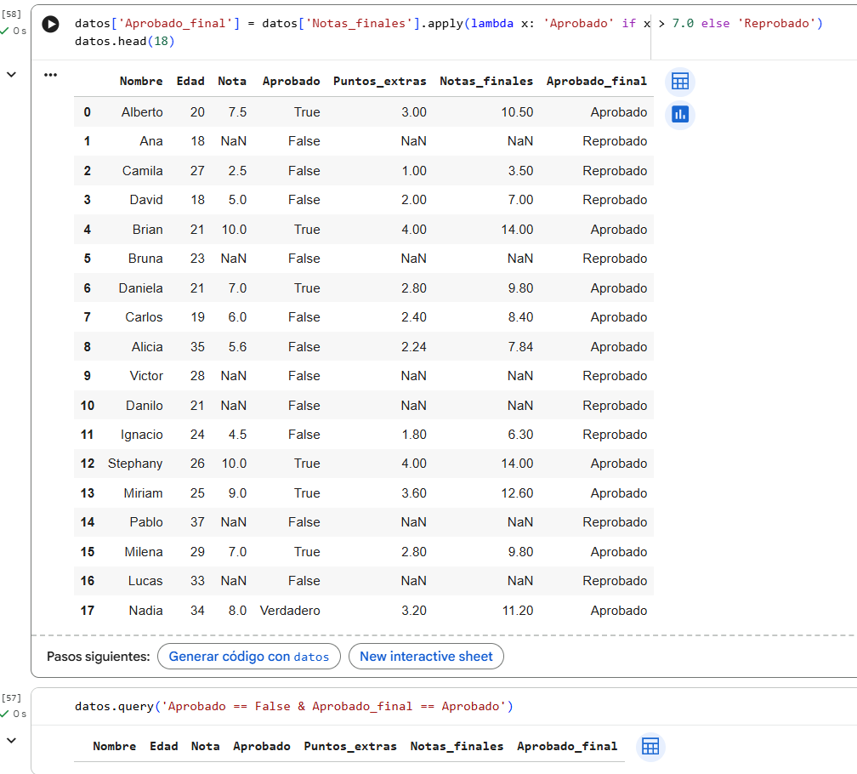Click the Aprobado_final column header in head output
The image size is (857, 774).
pos(596,82)
